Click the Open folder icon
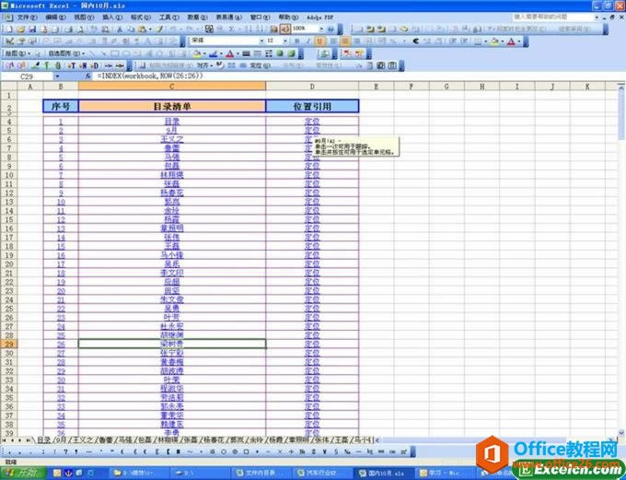This screenshot has height=480, width=626. point(21,29)
